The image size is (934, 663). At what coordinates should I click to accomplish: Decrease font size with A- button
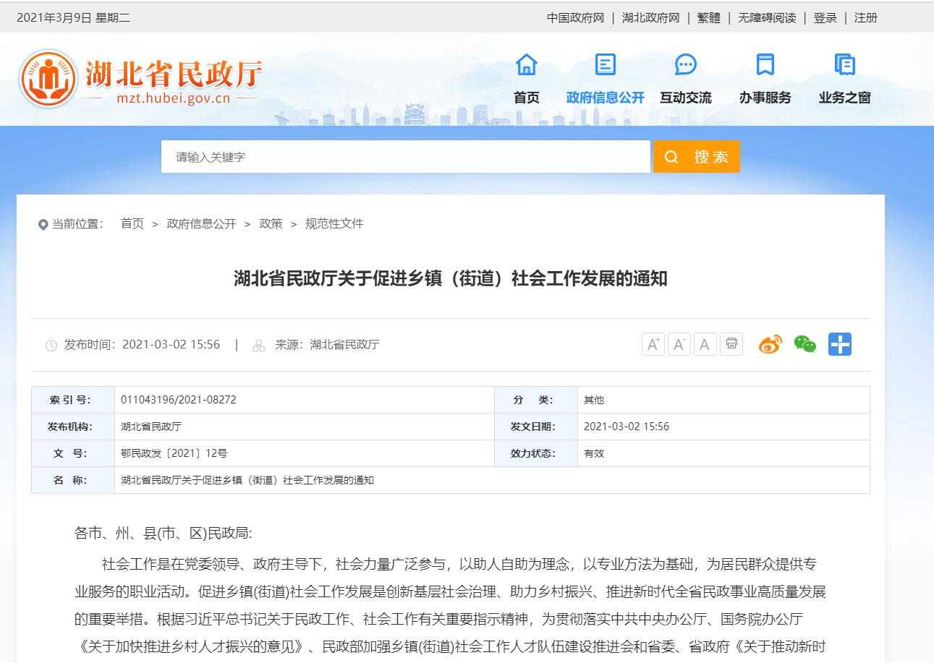679,344
